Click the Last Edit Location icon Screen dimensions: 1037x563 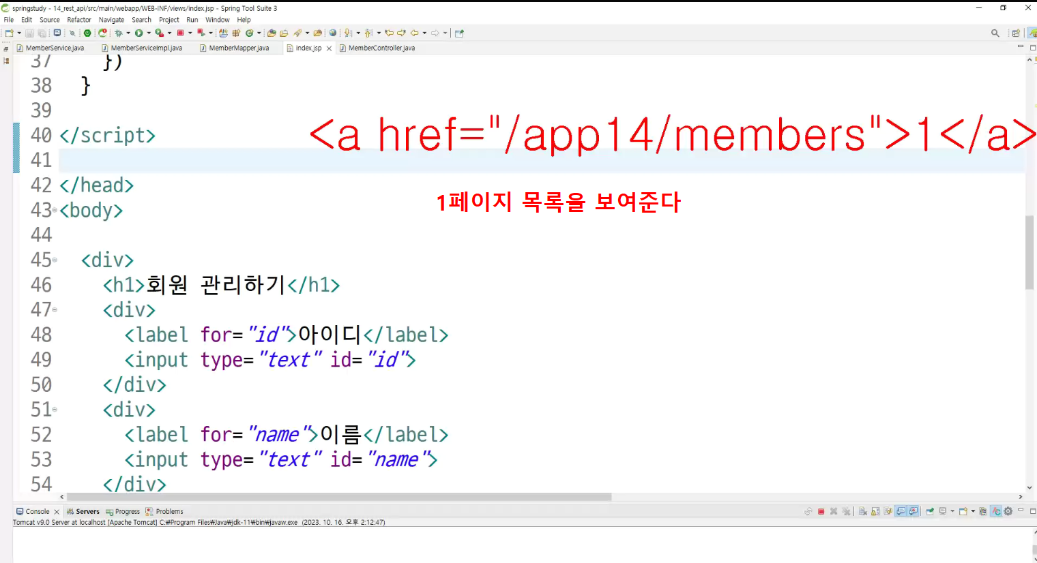pos(389,33)
